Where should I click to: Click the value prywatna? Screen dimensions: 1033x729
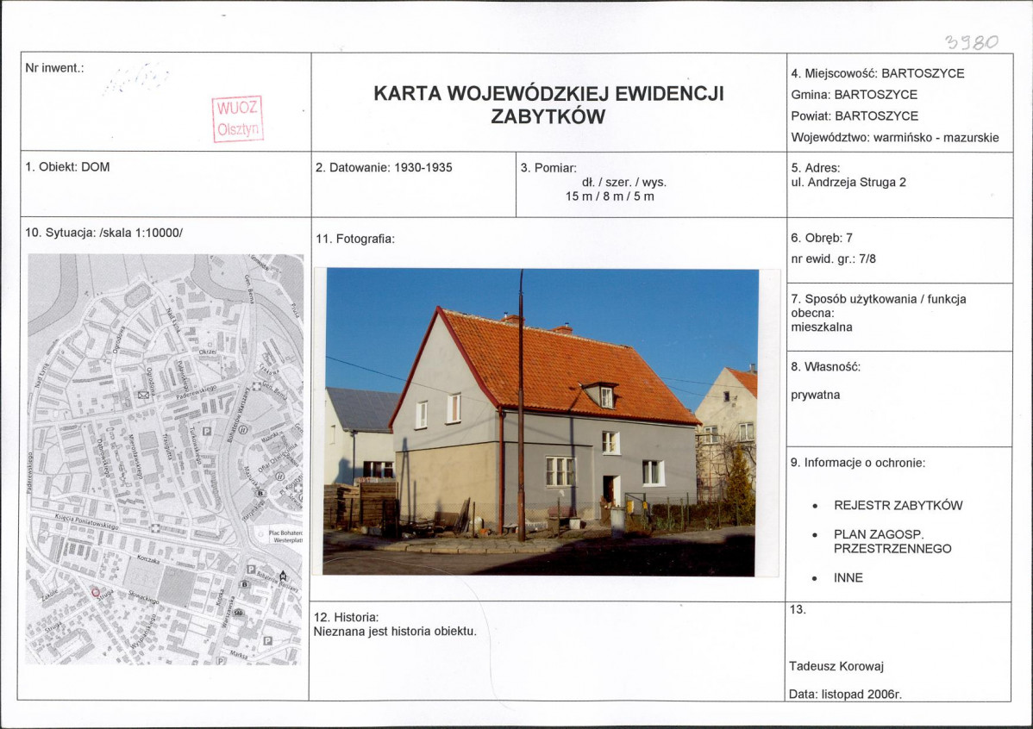pos(816,396)
